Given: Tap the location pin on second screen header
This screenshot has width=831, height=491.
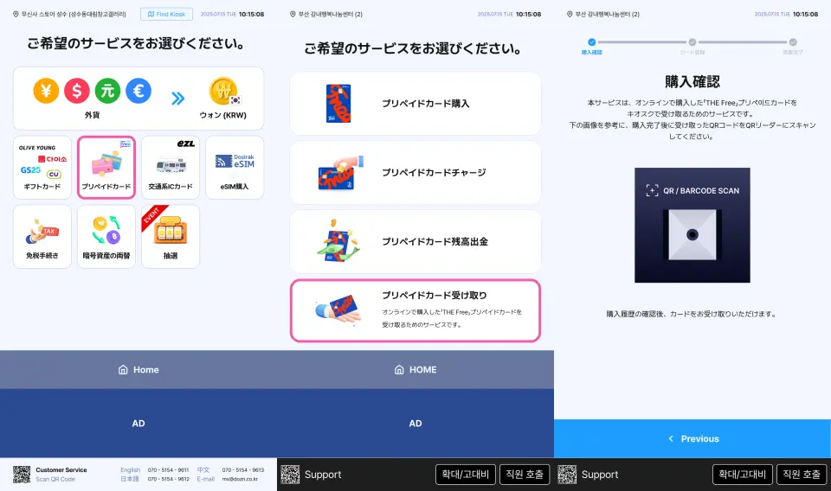Looking at the screenshot, I should tap(293, 15).
